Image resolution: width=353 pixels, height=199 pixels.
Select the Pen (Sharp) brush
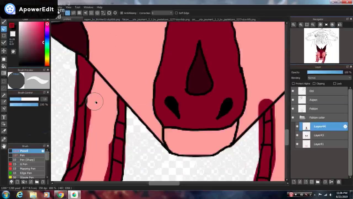pos(26,160)
